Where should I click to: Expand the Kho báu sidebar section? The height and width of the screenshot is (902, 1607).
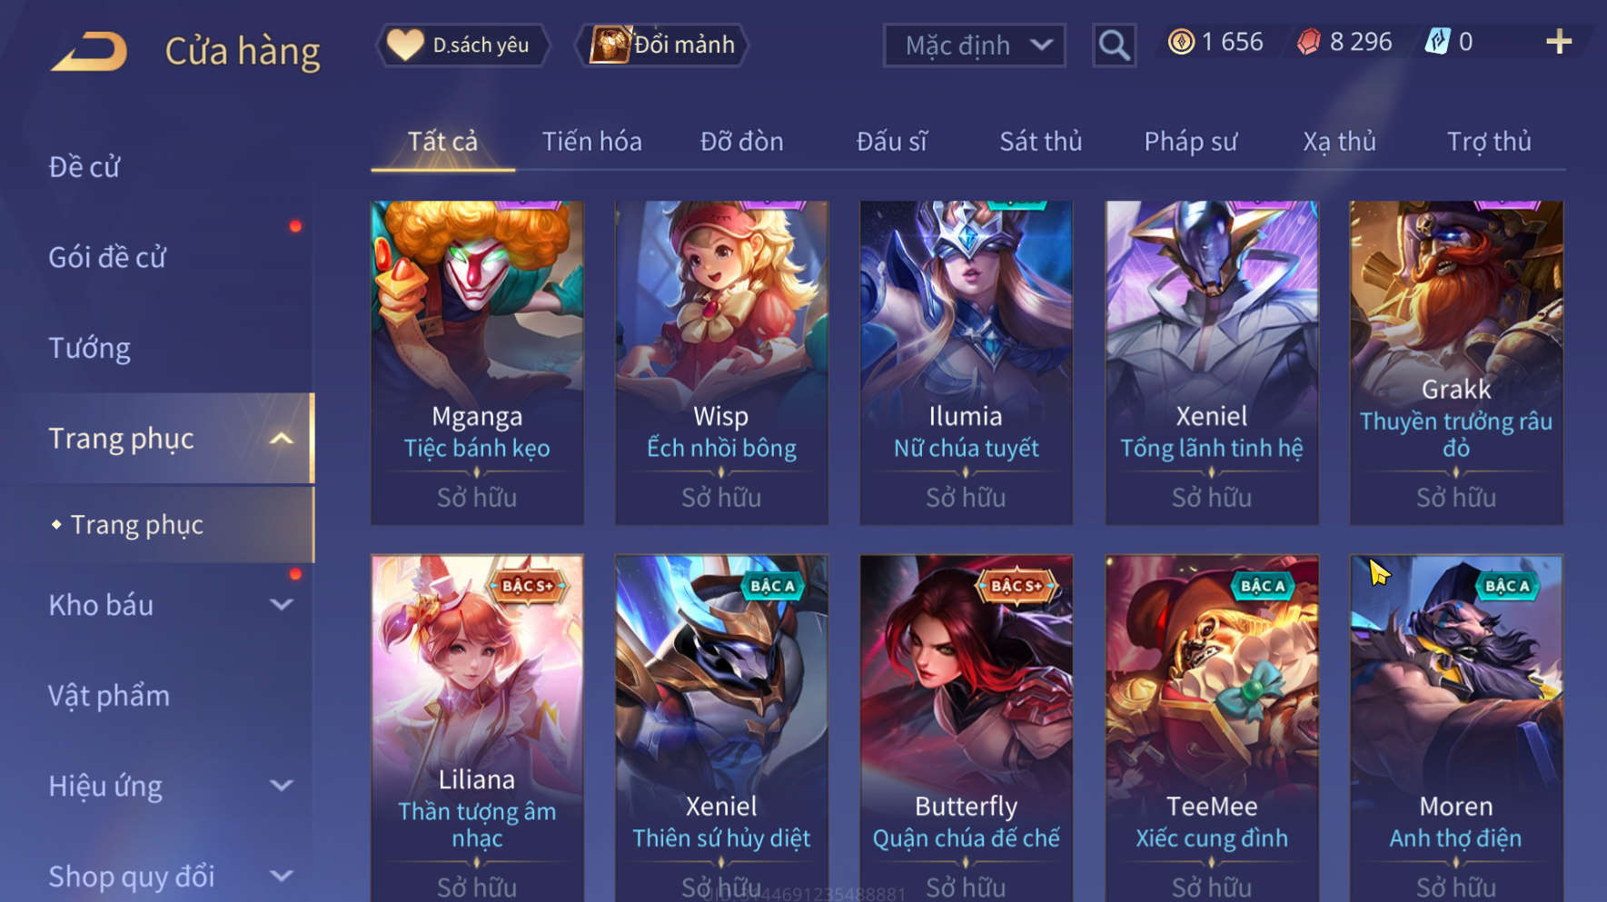point(282,605)
